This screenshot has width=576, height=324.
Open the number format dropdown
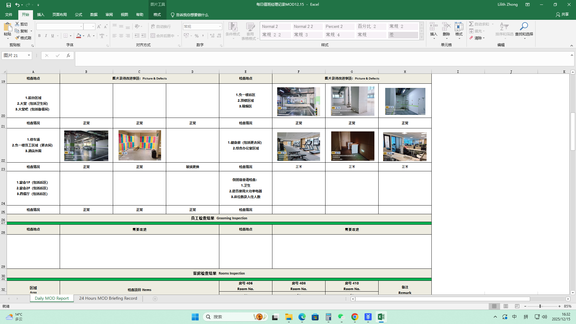point(220,27)
